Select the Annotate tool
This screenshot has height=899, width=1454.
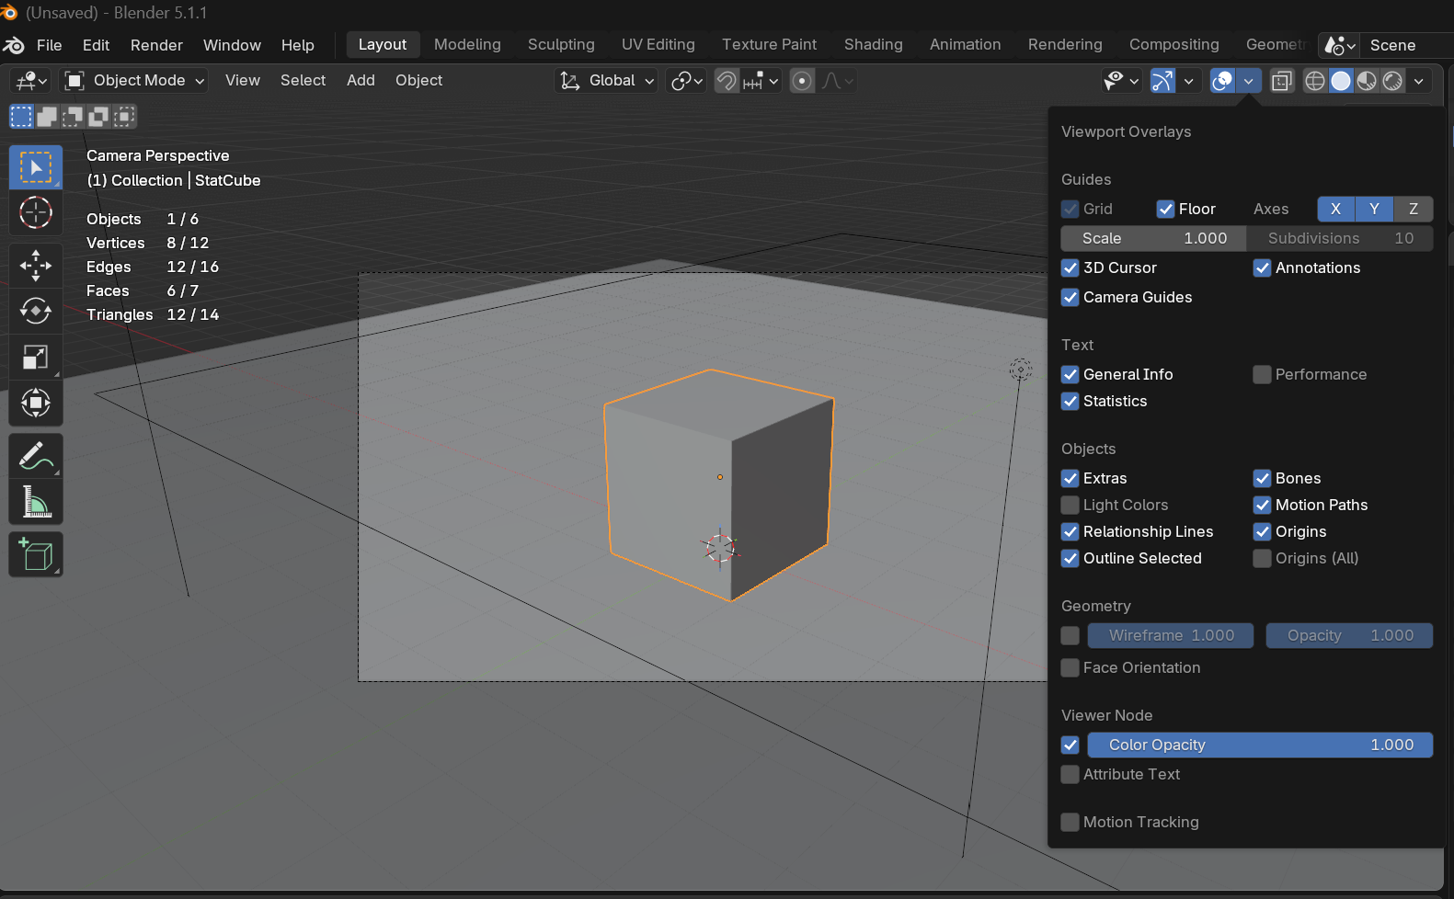36,456
